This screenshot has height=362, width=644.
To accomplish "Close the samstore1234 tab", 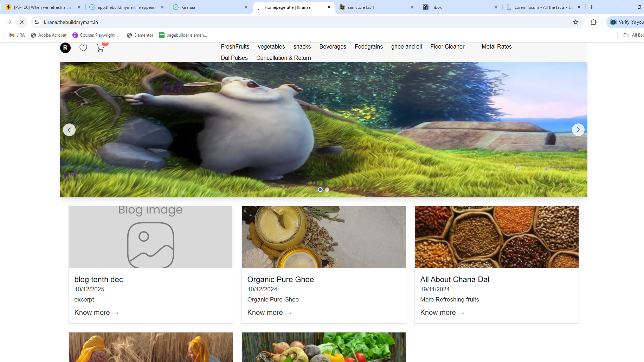I will coord(412,7).
